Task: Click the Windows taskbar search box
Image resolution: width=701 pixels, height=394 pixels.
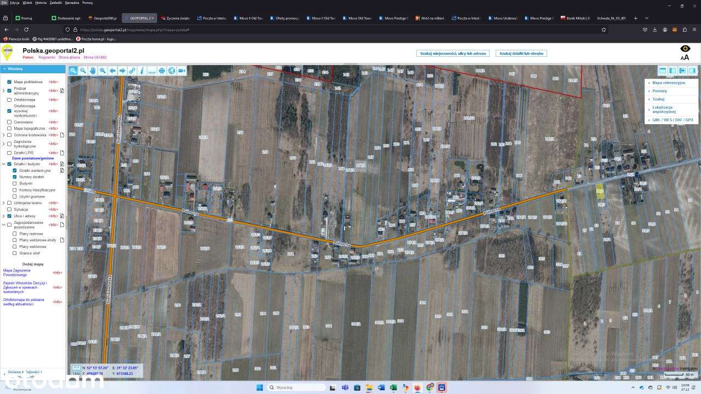Action: coord(296,387)
